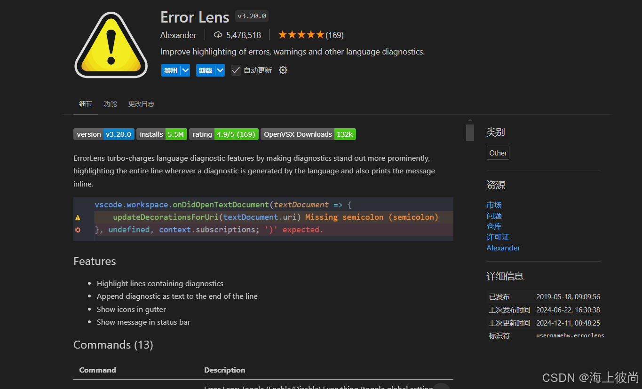Click the rating 4.9/5 (169) badge
Image resolution: width=642 pixels, height=389 pixels.
[x=224, y=134]
